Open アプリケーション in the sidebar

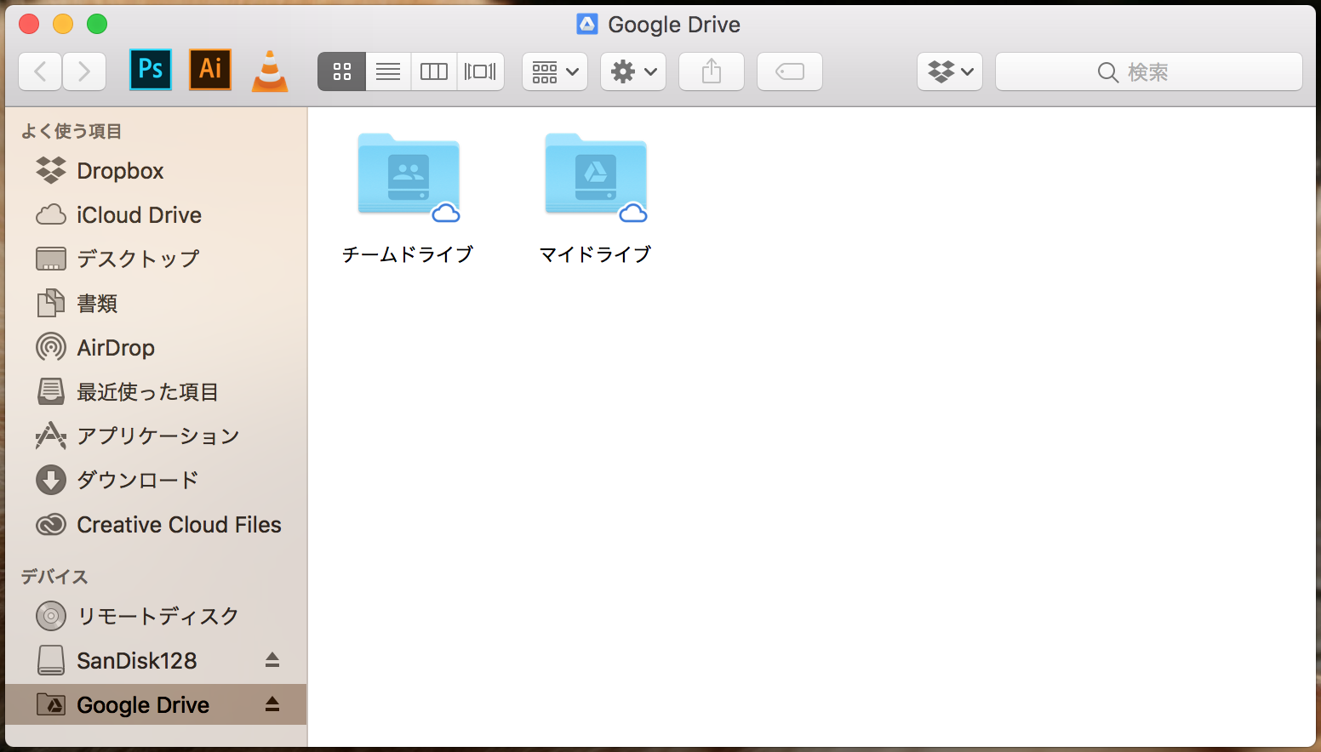point(156,436)
